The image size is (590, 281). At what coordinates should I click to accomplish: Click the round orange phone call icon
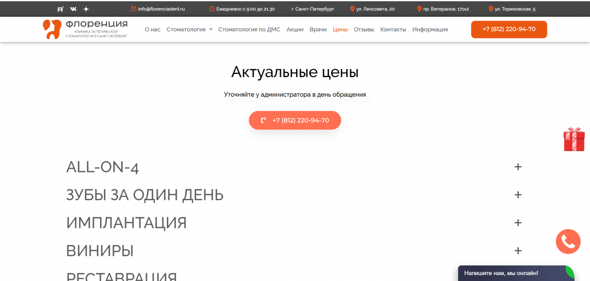pos(568,241)
